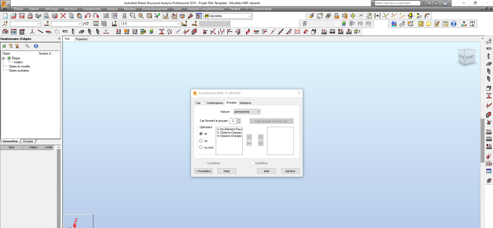This screenshot has height=228, width=493.
Task: Close the Pondérations dialog
Action: point(299,93)
